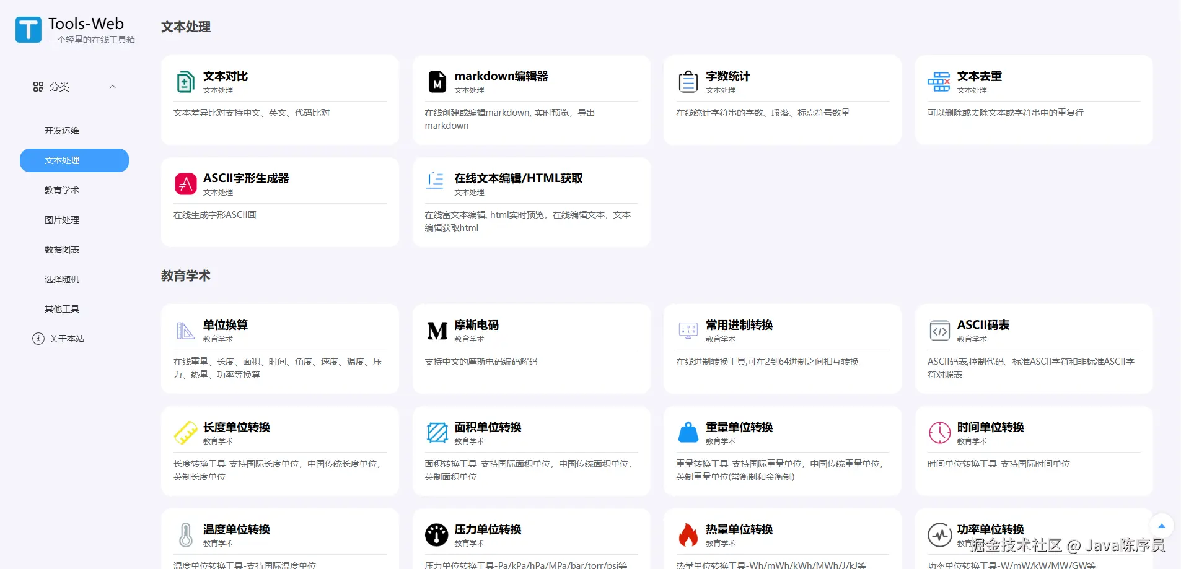Open the ASCII字形生成器 red icon
Viewport: 1181px width, 569px height.
185,184
